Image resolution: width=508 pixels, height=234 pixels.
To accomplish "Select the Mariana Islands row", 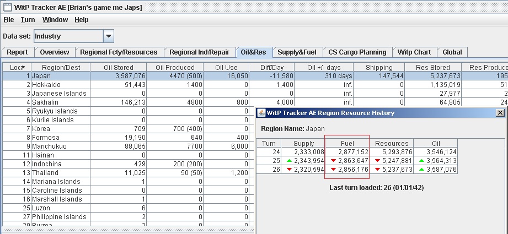I will pyautogui.click(x=129, y=181).
